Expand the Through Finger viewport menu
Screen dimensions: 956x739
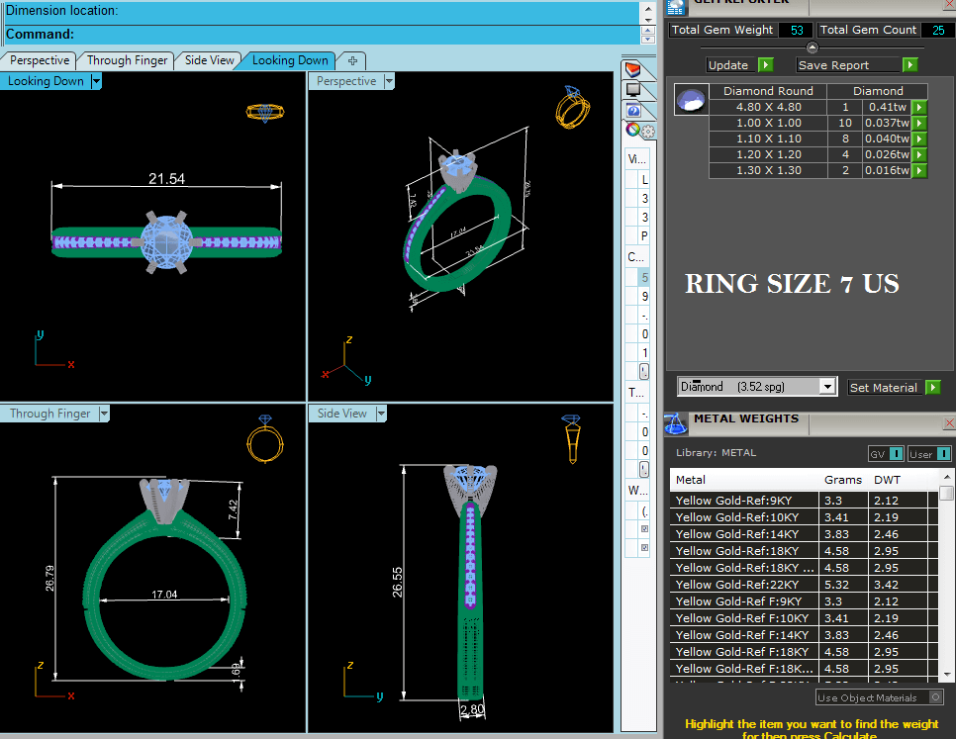pyautogui.click(x=103, y=414)
